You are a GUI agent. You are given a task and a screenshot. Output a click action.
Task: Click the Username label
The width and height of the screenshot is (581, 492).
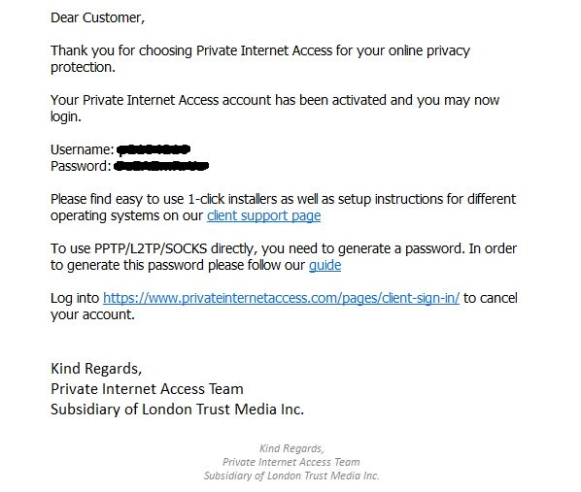point(82,149)
